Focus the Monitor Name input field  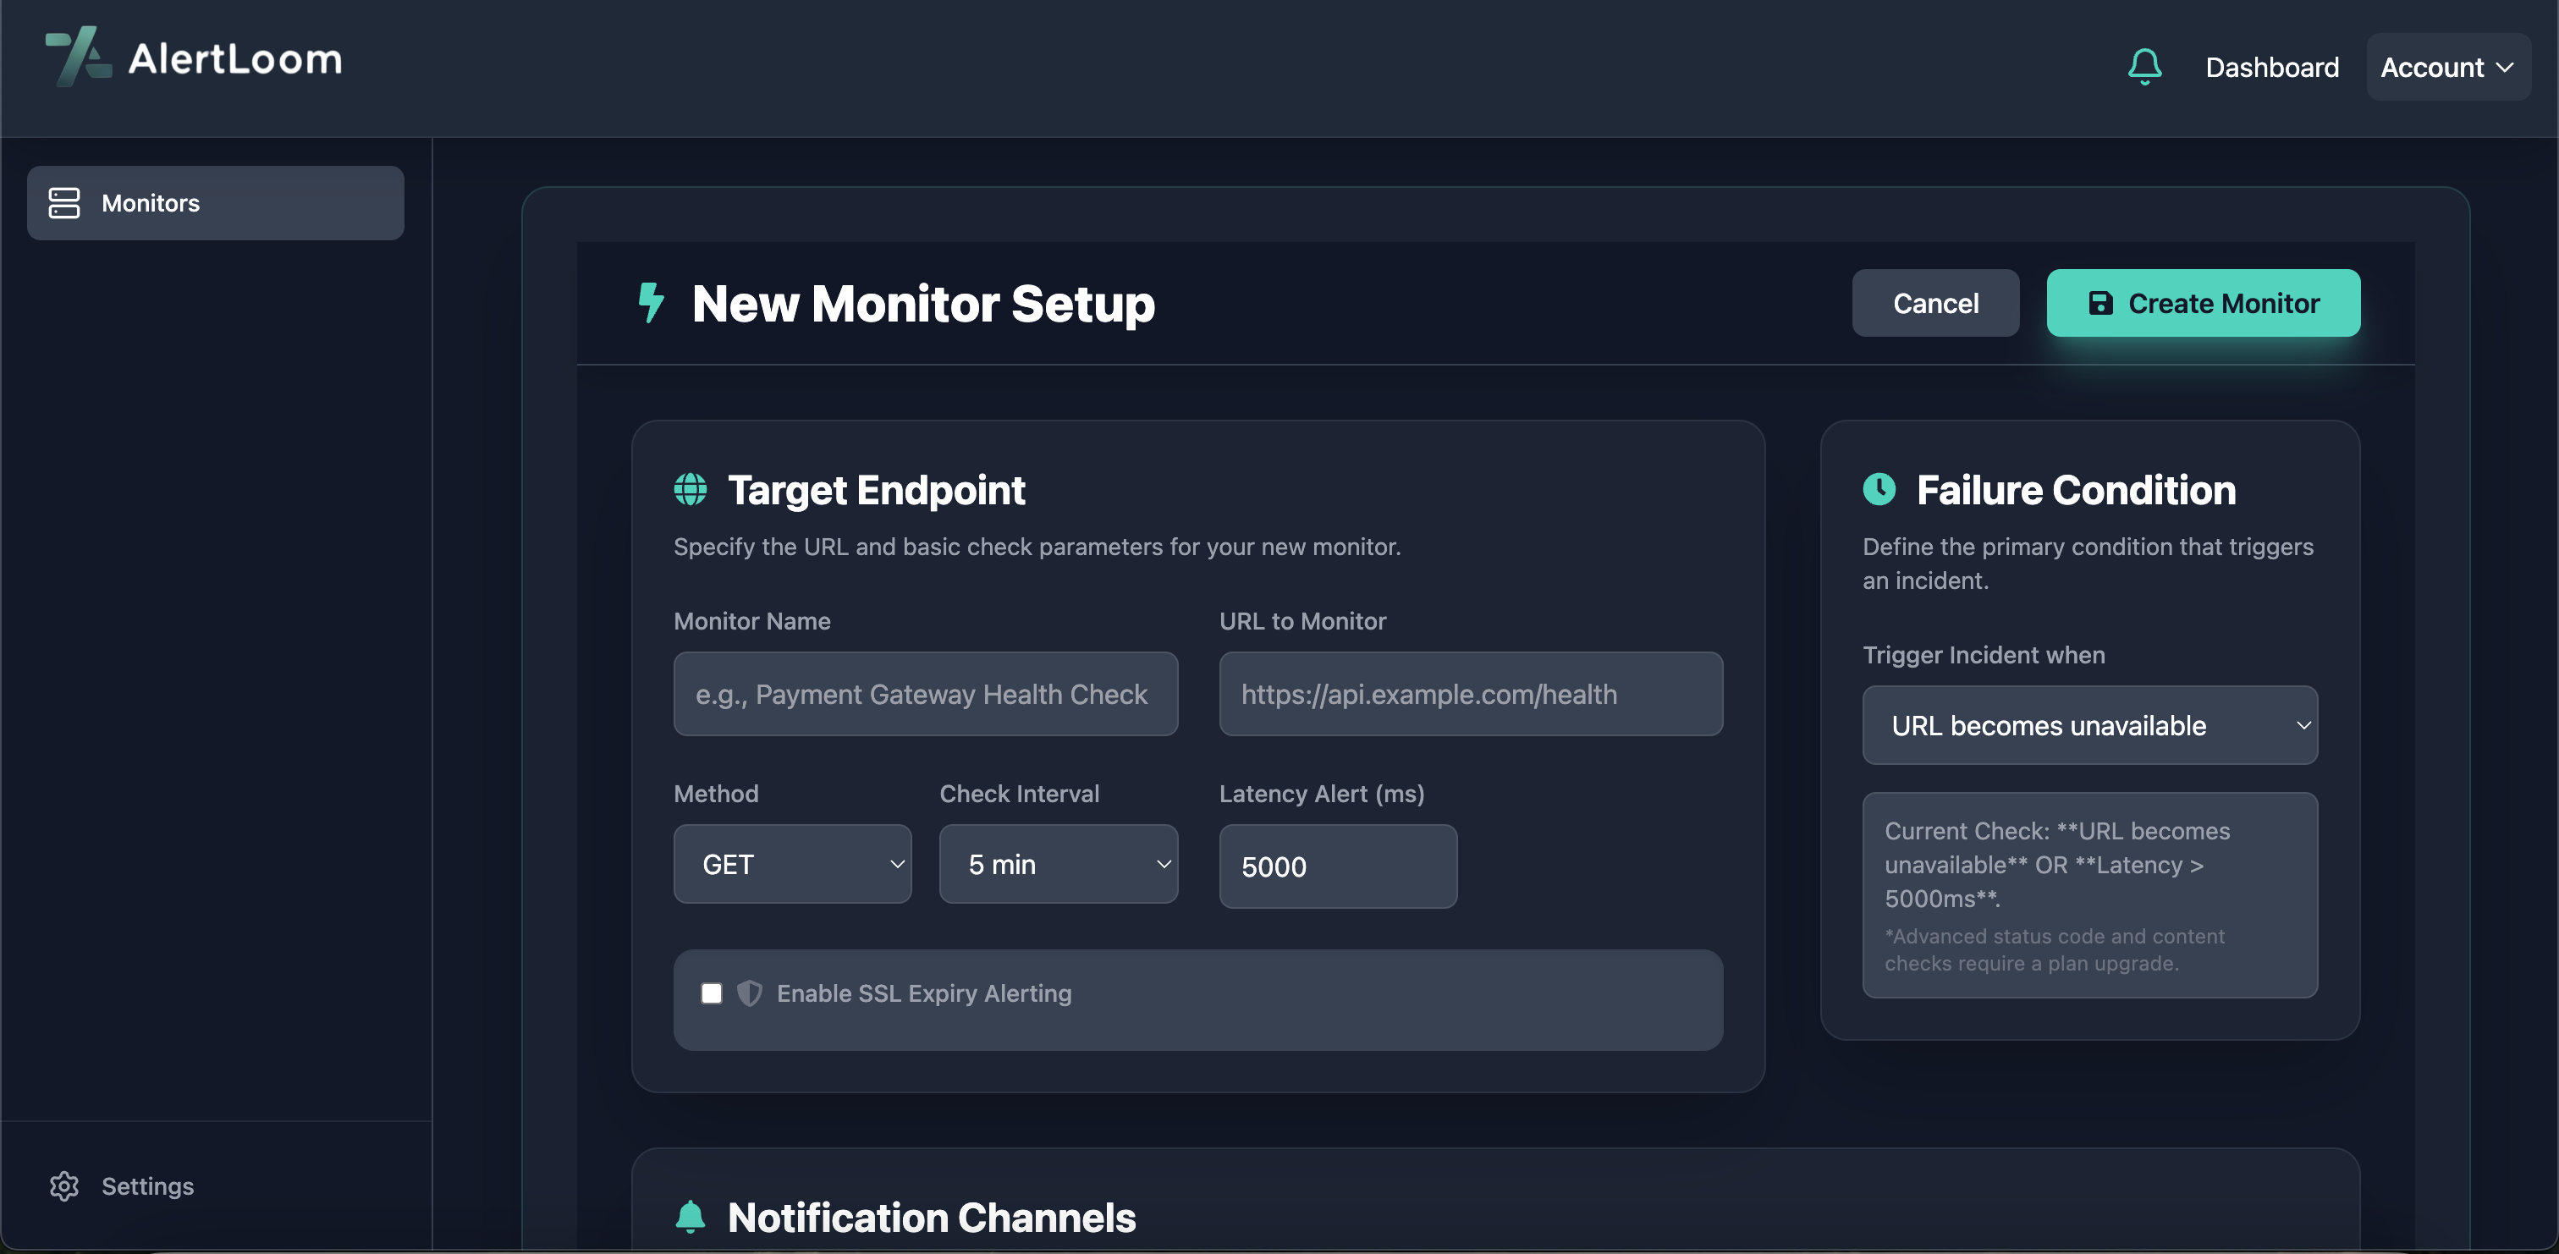pos(925,694)
